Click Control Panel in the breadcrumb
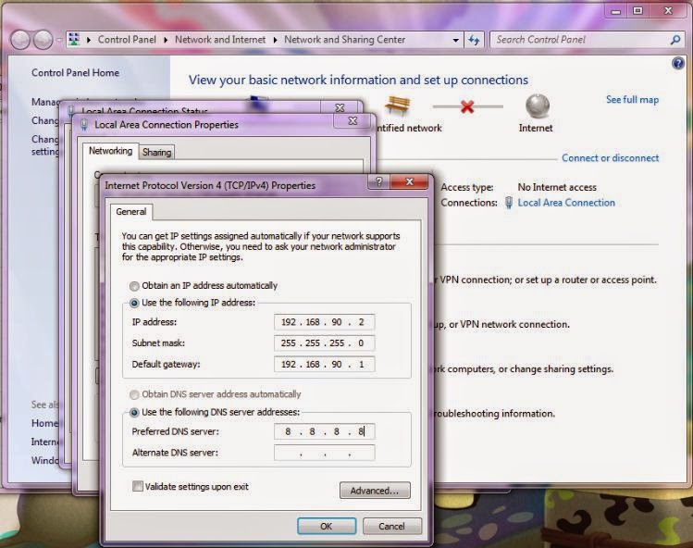This screenshot has height=548, width=693. coord(127,40)
